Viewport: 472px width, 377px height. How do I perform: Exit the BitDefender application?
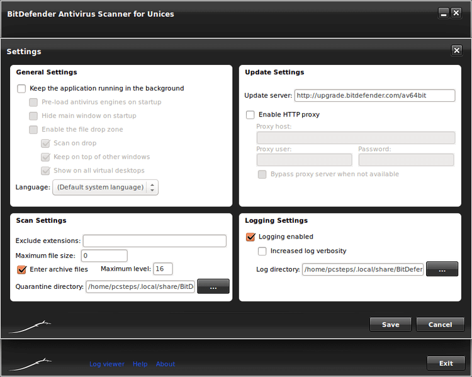tap(446, 363)
